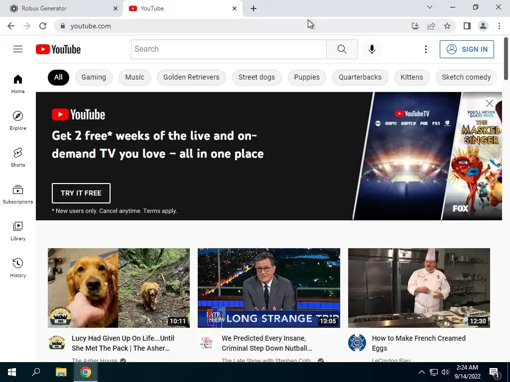Screen dimensions: 510x382
Task: Bookmark this page with the star icon
Action: pos(447,26)
